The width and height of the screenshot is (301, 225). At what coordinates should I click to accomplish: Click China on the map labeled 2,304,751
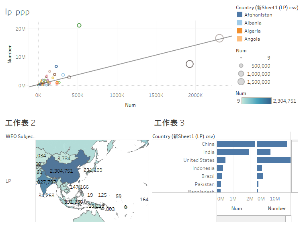coord(61,171)
